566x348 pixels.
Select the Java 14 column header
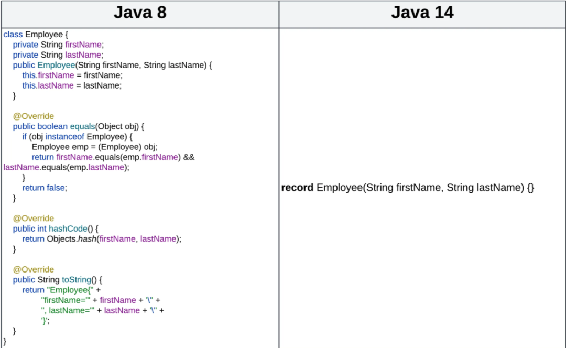tap(422, 13)
